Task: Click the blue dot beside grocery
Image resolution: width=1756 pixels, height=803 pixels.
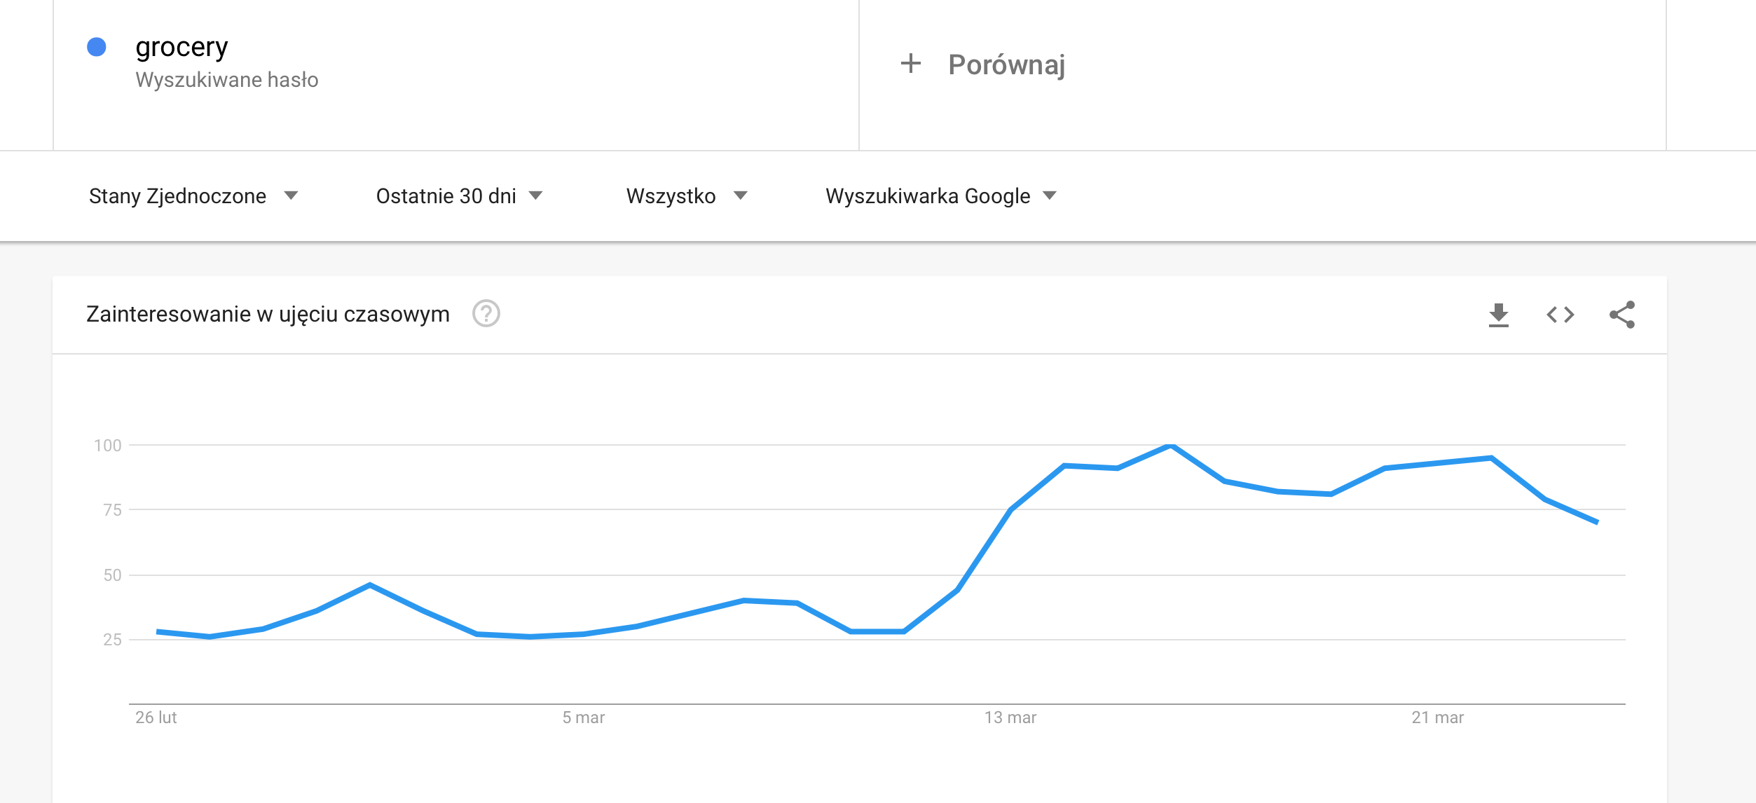Action: point(96,47)
